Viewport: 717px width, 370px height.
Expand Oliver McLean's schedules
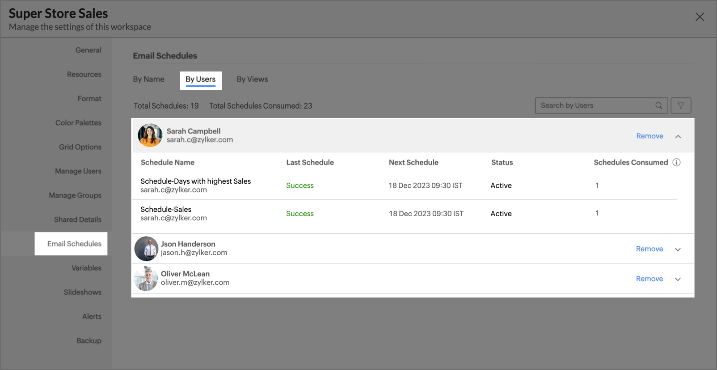(x=678, y=279)
